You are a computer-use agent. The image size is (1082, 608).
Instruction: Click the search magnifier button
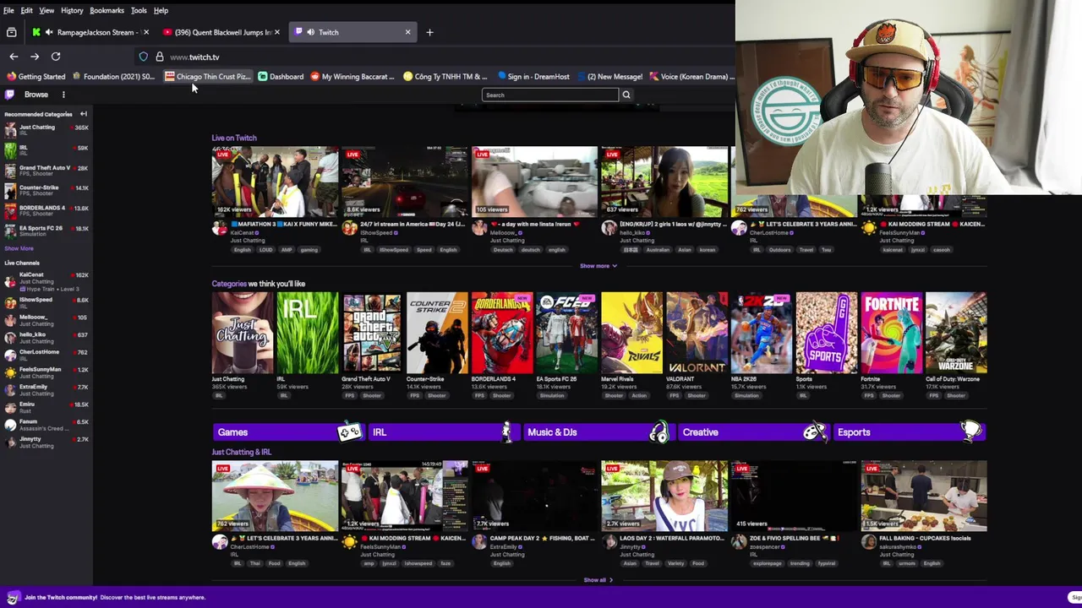626,95
